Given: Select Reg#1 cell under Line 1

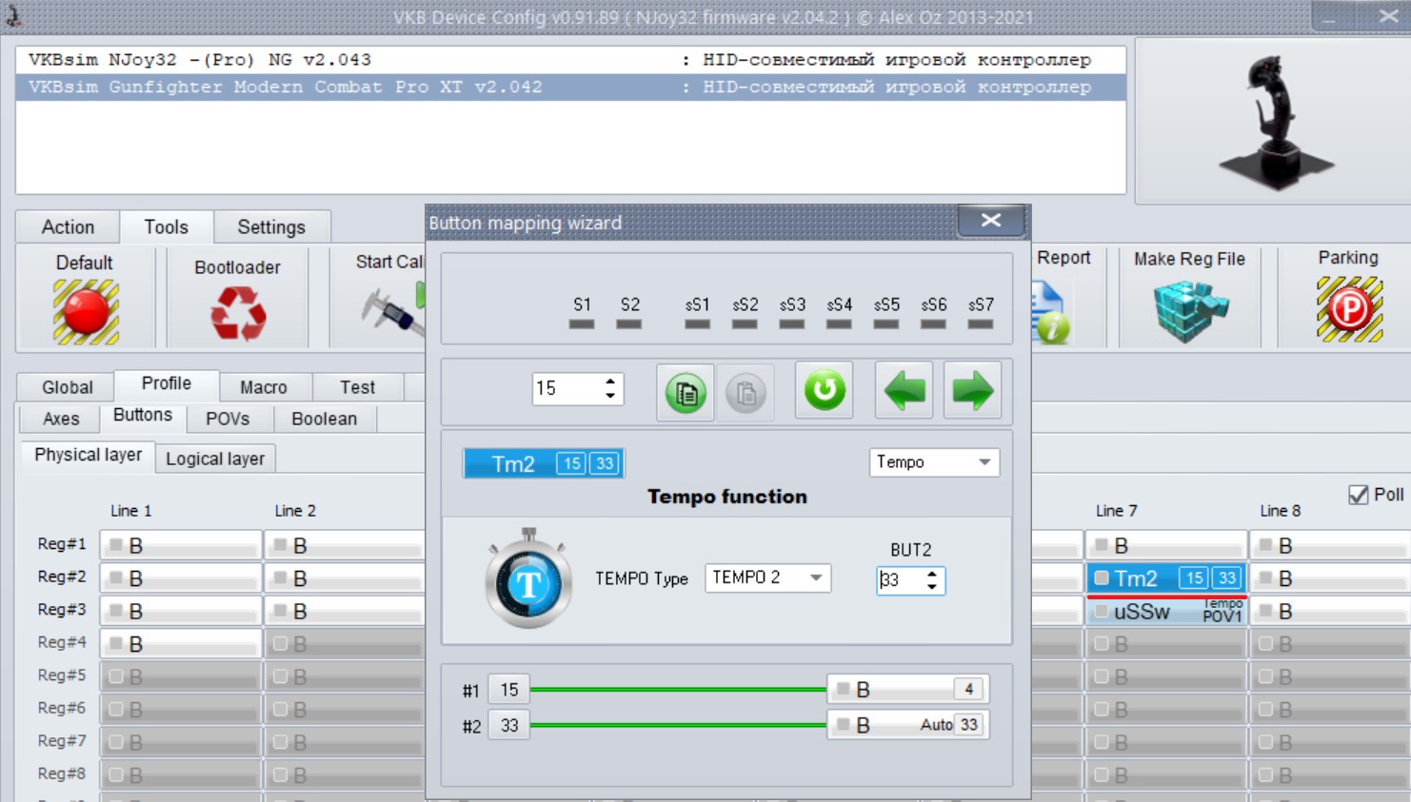Looking at the screenshot, I should 181,545.
